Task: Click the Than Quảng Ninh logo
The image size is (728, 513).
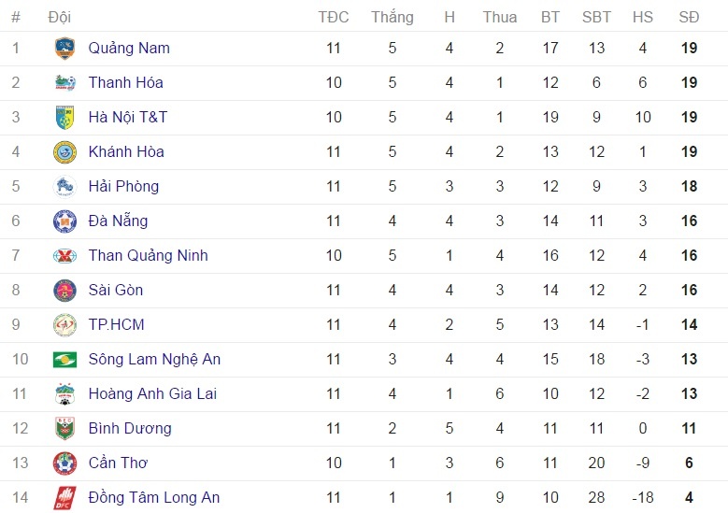Action: pos(64,255)
